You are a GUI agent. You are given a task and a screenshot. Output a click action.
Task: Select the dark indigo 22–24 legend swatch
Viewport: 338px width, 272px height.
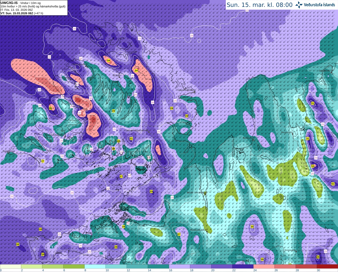pos(243,266)
